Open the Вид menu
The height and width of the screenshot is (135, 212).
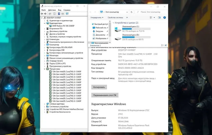click(x=60, y=10)
